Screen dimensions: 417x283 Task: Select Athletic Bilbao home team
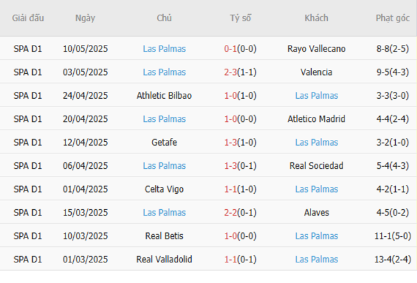click(164, 96)
